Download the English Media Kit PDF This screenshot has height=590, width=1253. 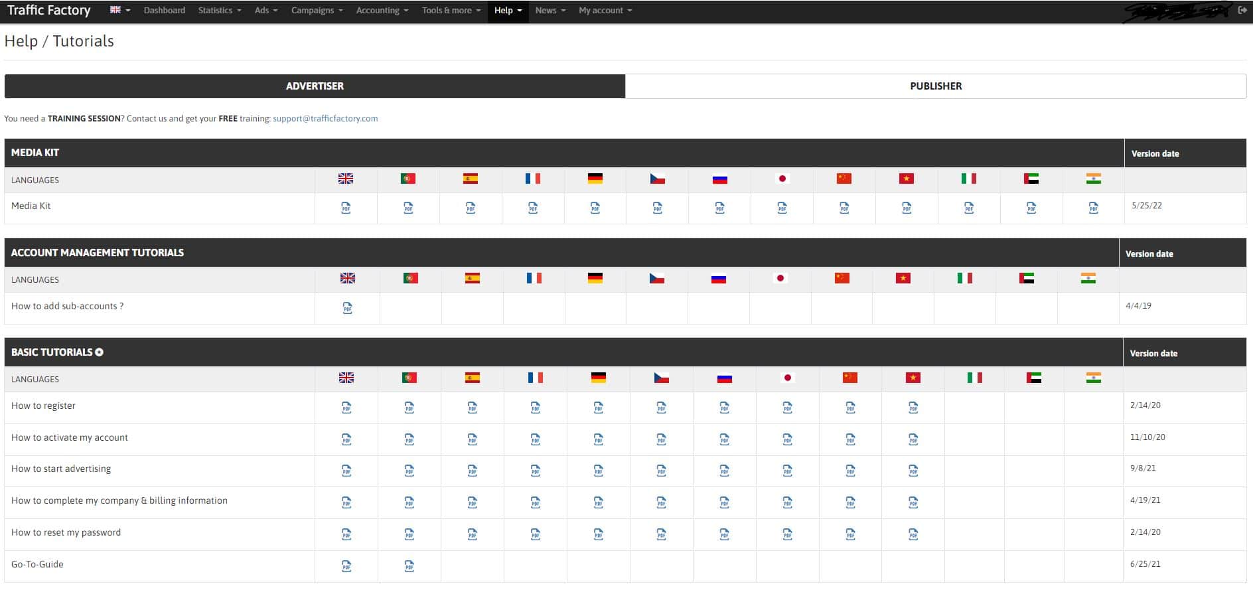346,208
